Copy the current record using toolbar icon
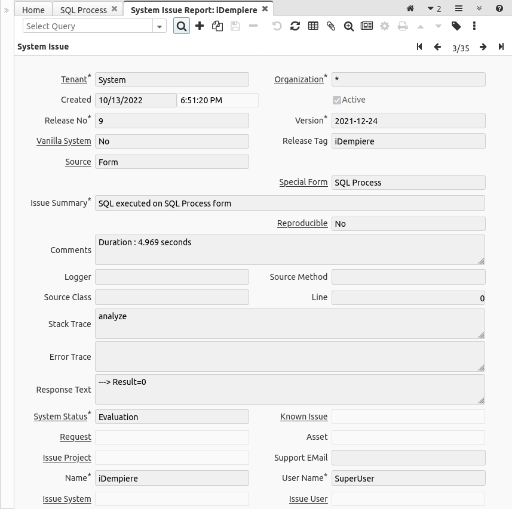 click(x=217, y=26)
